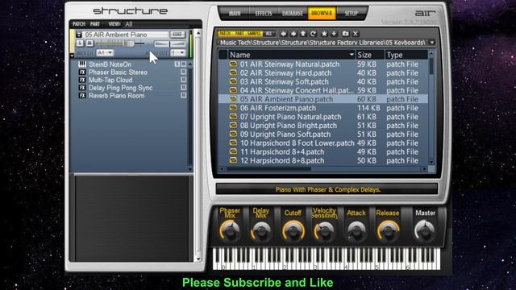This screenshot has height=290, width=516.
Task: Open the View All selector
Action: coord(129,23)
